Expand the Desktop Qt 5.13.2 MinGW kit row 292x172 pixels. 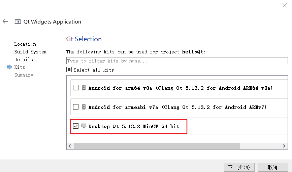(179, 126)
